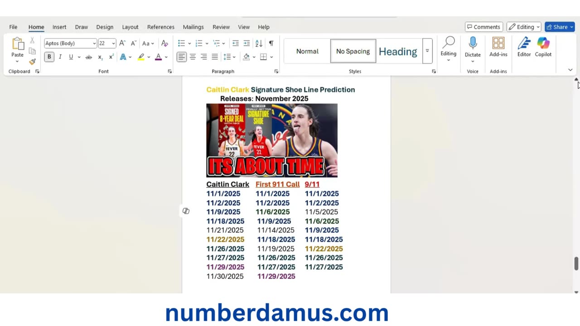Toggle Subscript formatting

pyautogui.click(x=100, y=57)
